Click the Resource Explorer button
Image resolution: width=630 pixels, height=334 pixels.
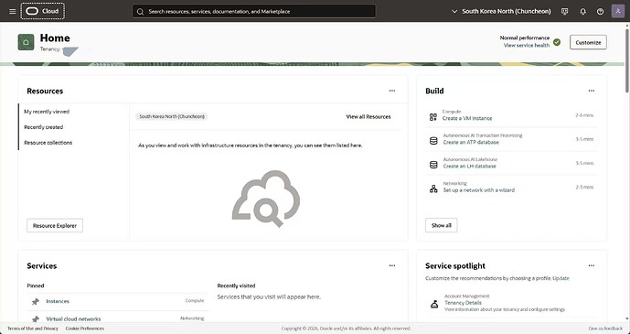tap(55, 225)
